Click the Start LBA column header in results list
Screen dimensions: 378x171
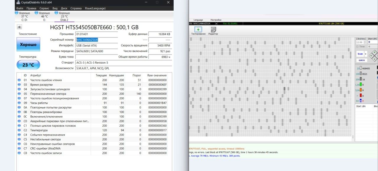click(361, 106)
